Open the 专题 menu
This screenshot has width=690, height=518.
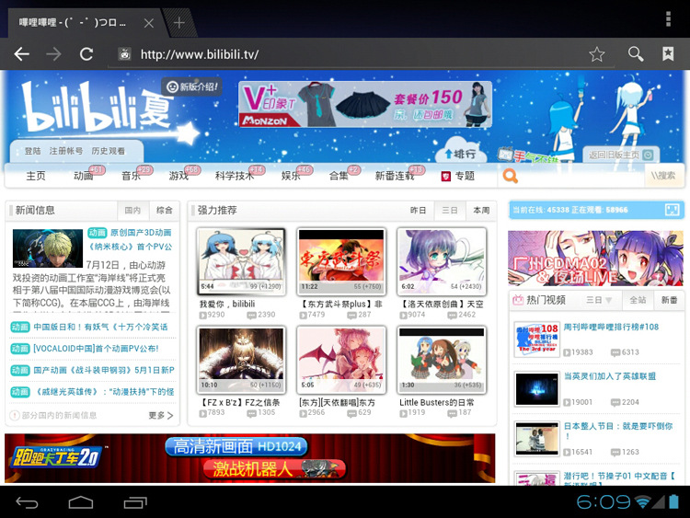click(458, 176)
